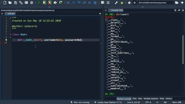The width and height of the screenshot is (185, 104).
Task: Open the History pane tab
Action: [x=169, y=99]
